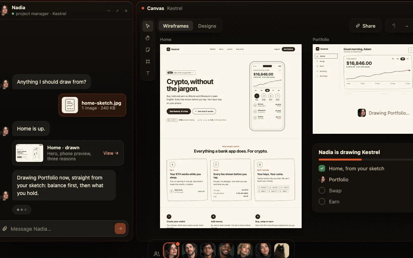Click Activity in the Portfolio wireframe sidebar
413x258 pixels.
coord(323,71)
